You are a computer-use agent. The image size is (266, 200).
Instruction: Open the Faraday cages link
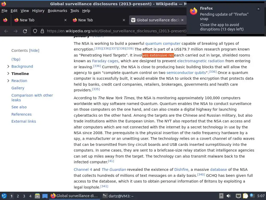point(105,61)
